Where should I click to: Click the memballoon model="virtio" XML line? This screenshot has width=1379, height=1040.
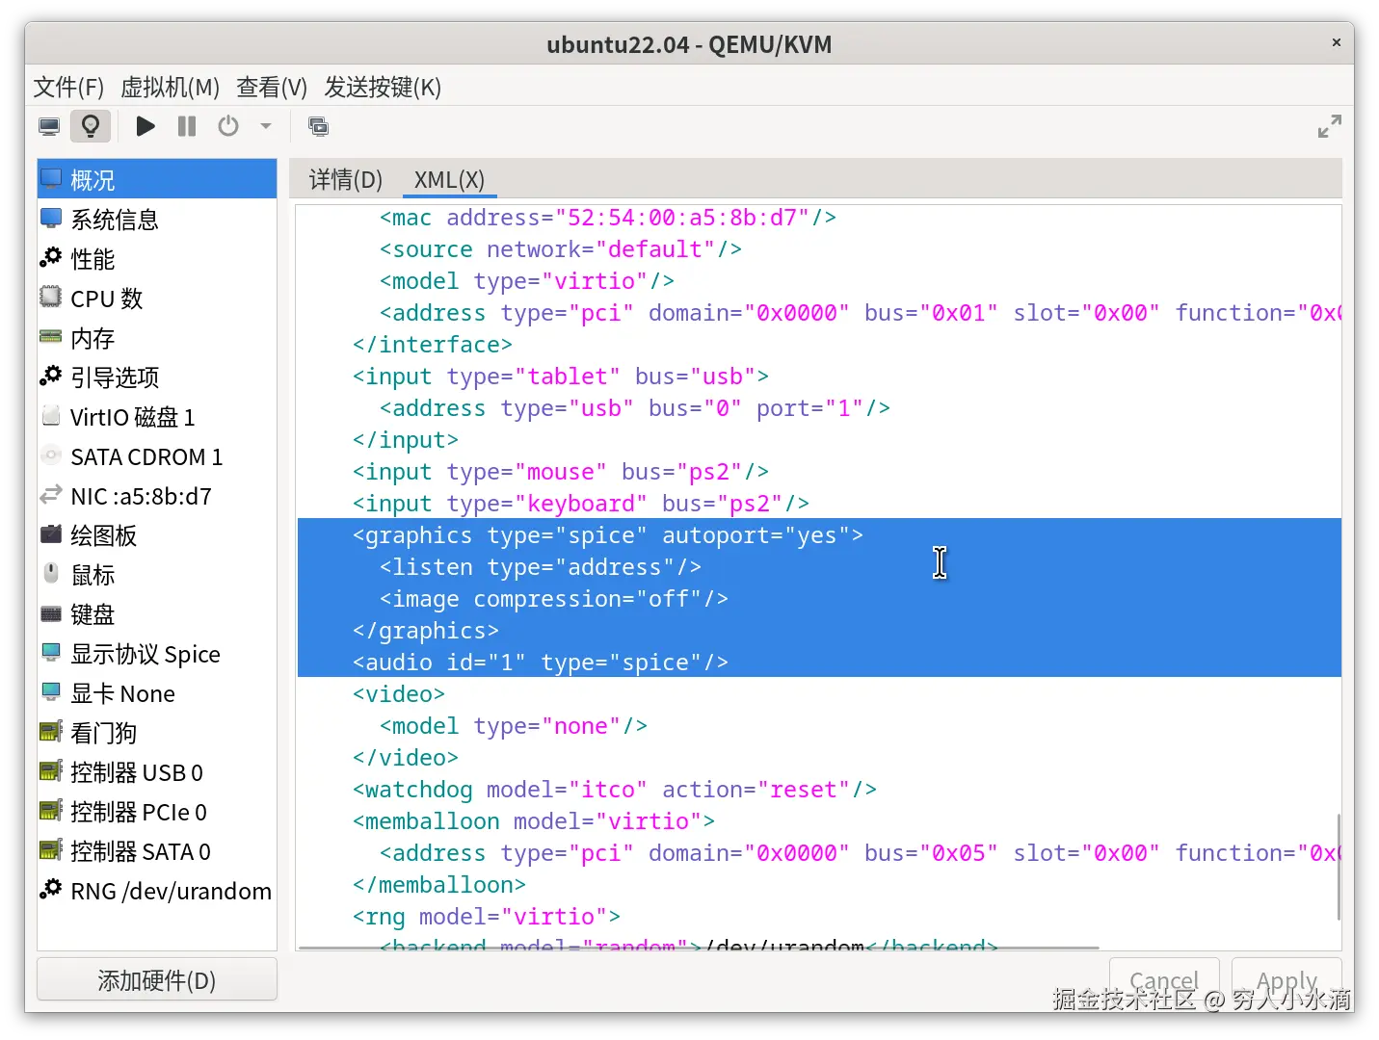[533, 821]
